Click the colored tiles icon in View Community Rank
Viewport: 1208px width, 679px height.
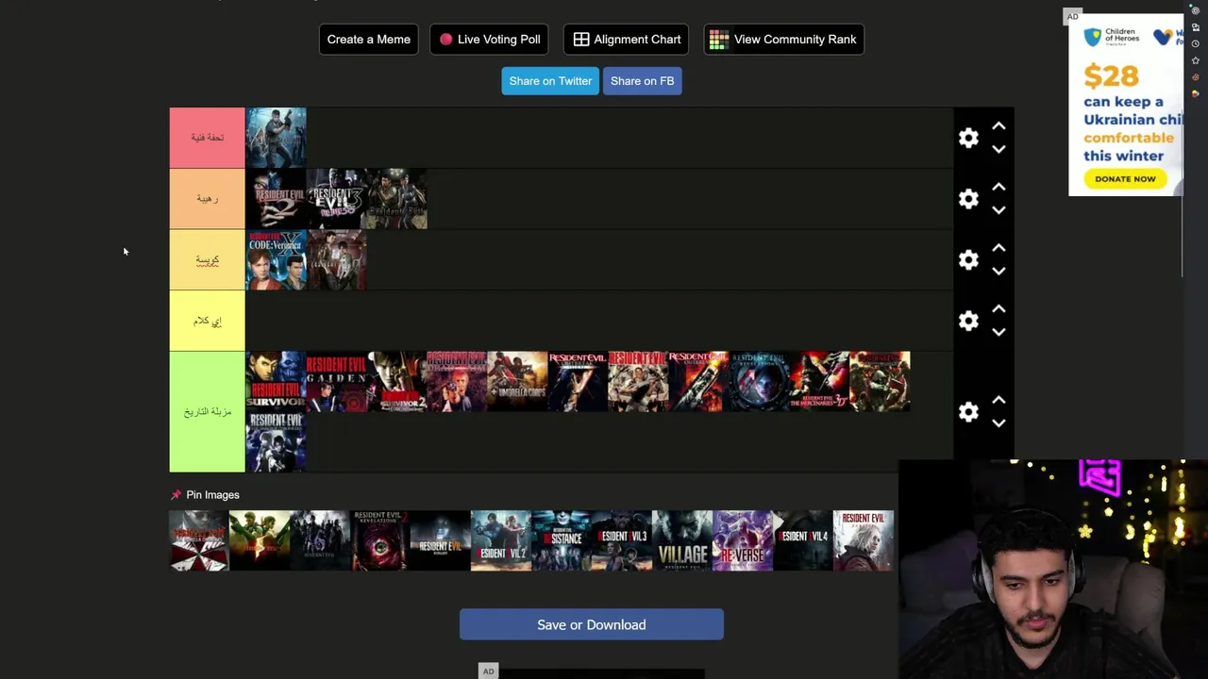(719, 40)
